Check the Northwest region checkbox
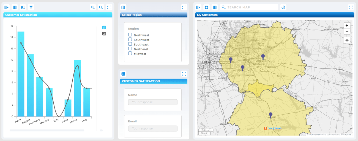 [130, 35]
